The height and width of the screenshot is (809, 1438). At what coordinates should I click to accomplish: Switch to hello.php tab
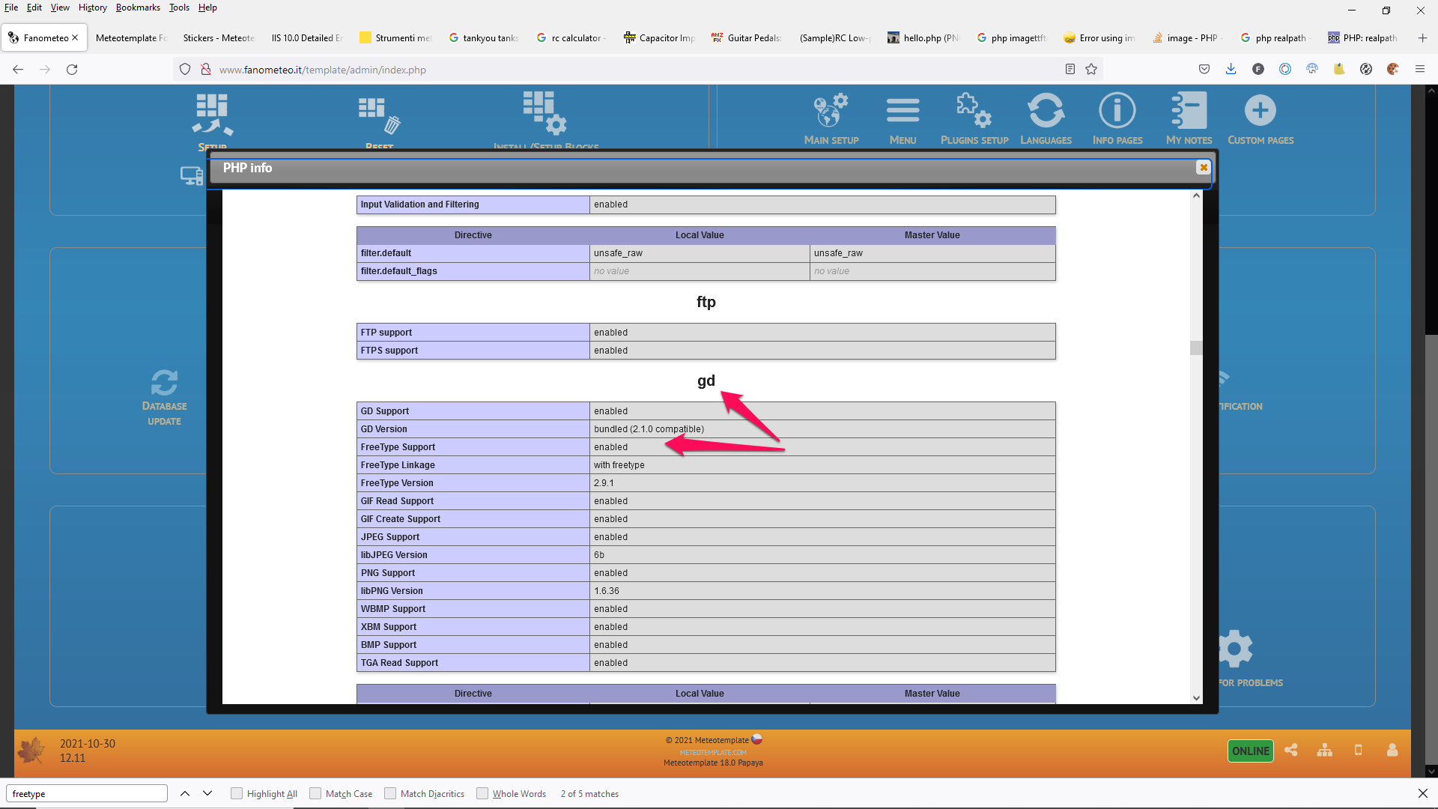click(x=923, y=37)
